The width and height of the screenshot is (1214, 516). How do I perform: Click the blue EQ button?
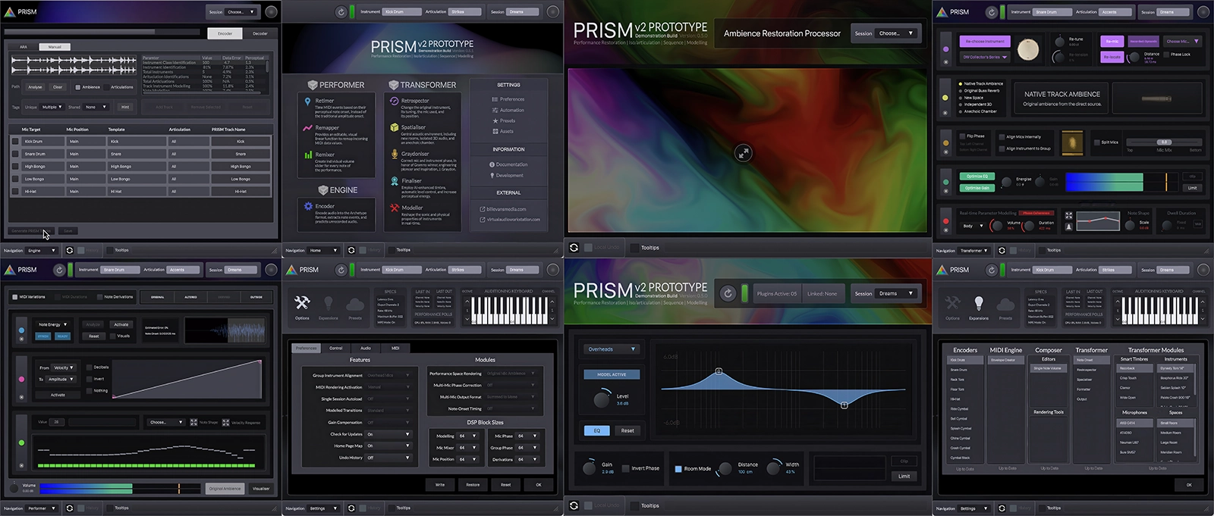[597, 430]
